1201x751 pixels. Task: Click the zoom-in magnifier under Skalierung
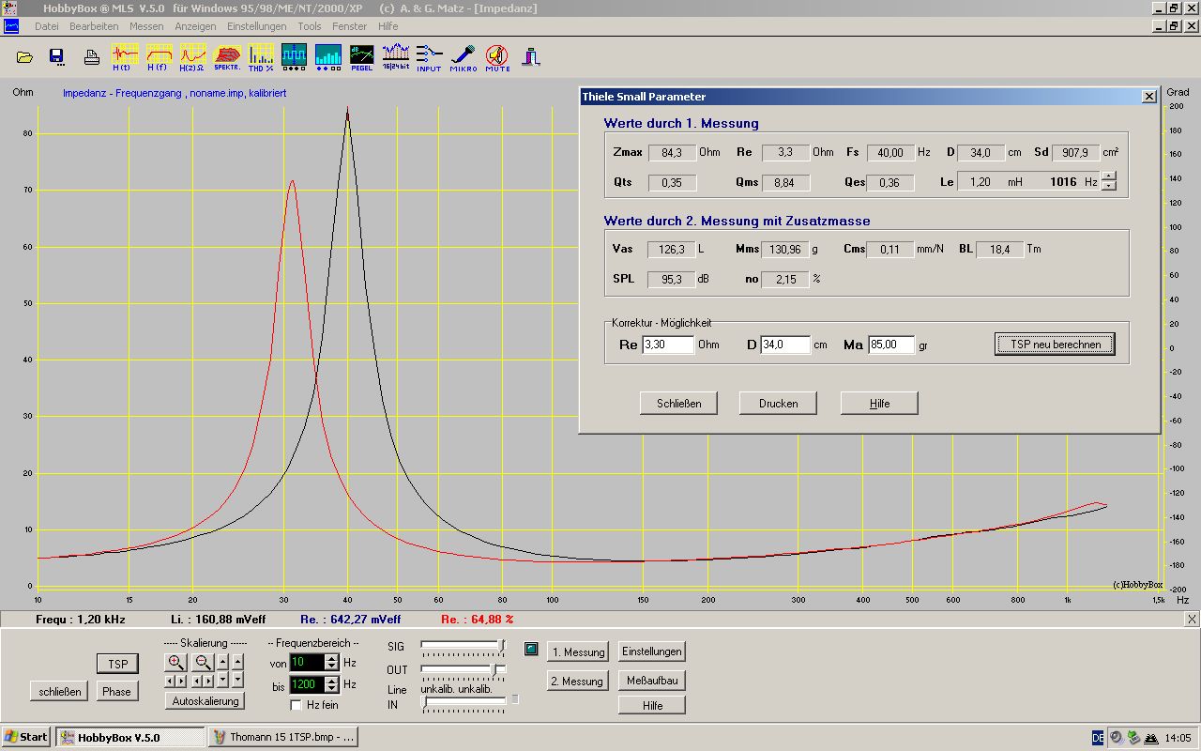pyautogui.click(x=175, y=662)
